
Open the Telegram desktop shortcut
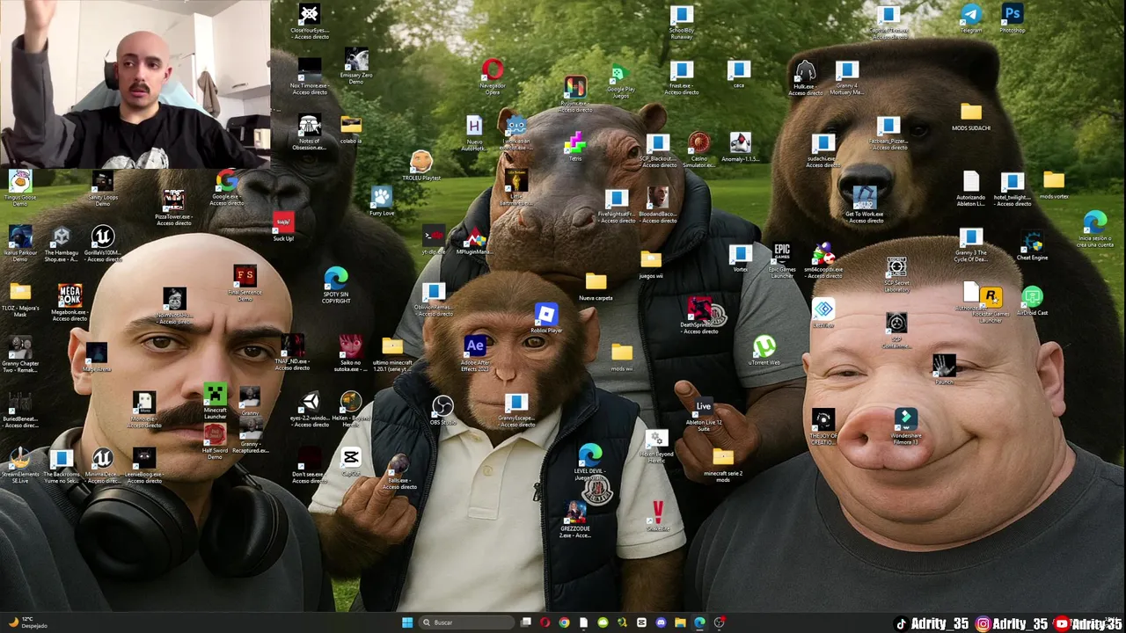(970, 18)
